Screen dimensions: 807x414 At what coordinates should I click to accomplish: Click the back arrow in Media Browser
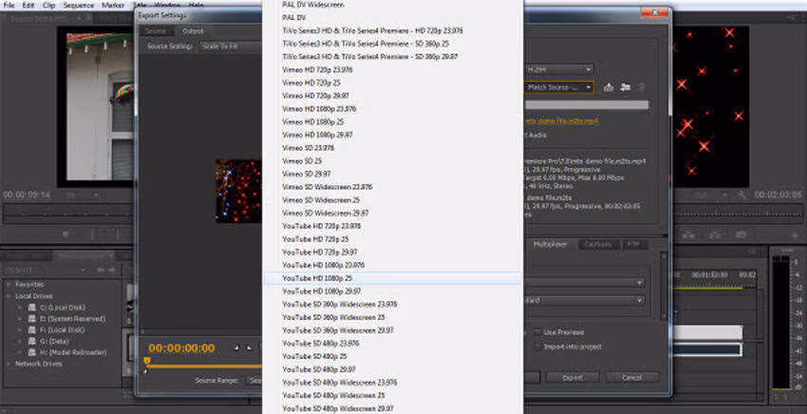[101, 270]
